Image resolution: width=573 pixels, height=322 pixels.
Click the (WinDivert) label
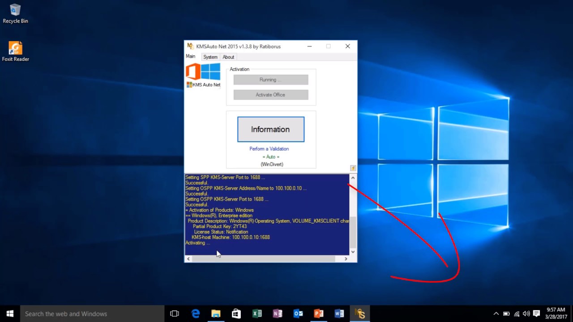point(272,164)
